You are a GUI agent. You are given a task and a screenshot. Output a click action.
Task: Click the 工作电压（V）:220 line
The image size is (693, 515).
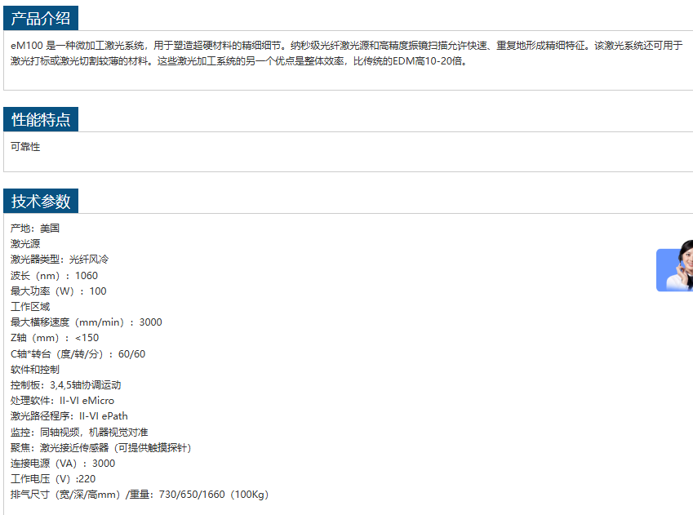[53, 479]
